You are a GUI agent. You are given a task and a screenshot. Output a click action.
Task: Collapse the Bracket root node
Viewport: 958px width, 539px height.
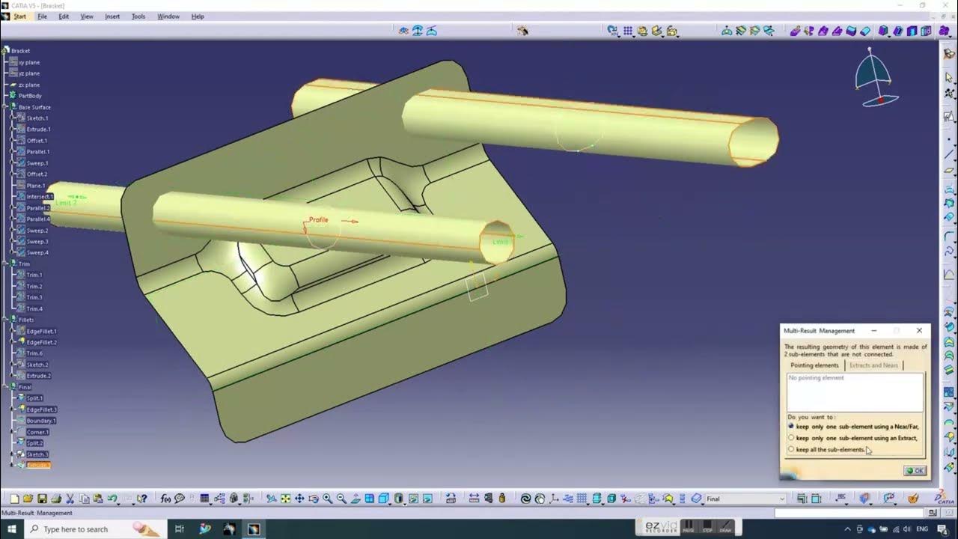pos(4,51)
